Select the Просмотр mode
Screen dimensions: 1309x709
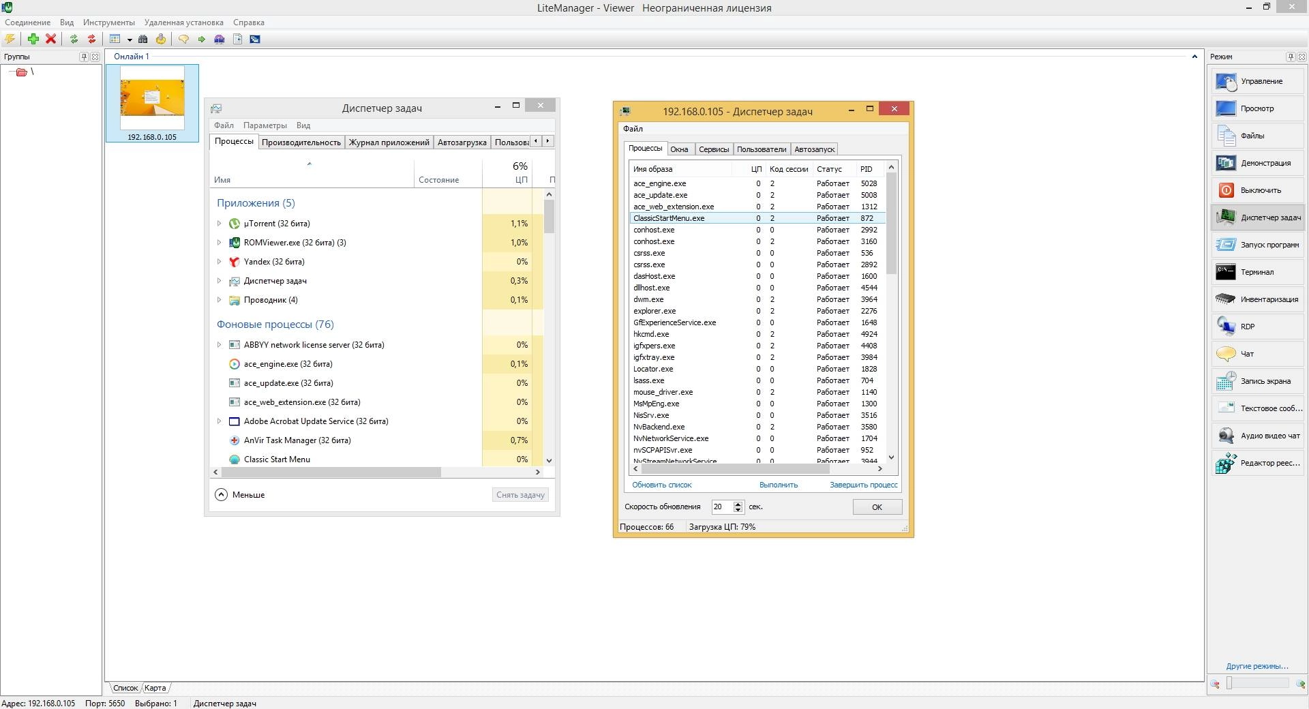point(1258,108)
